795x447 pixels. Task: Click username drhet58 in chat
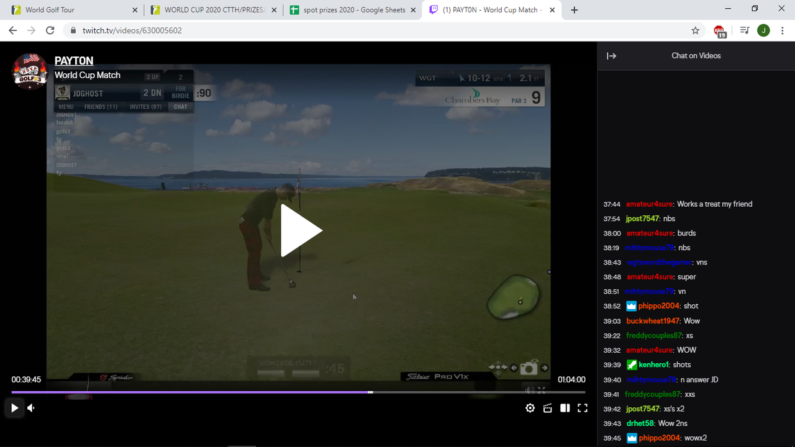[x=640, y=423]
